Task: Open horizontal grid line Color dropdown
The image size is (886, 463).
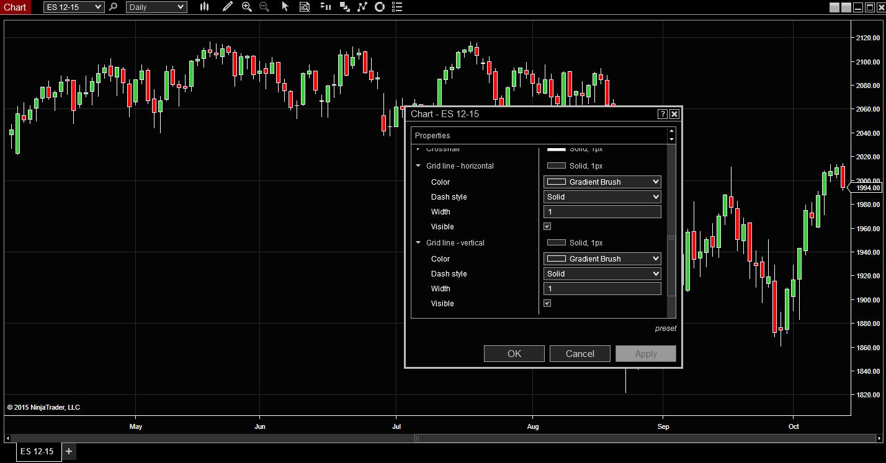Action: (x=602, y=182)
